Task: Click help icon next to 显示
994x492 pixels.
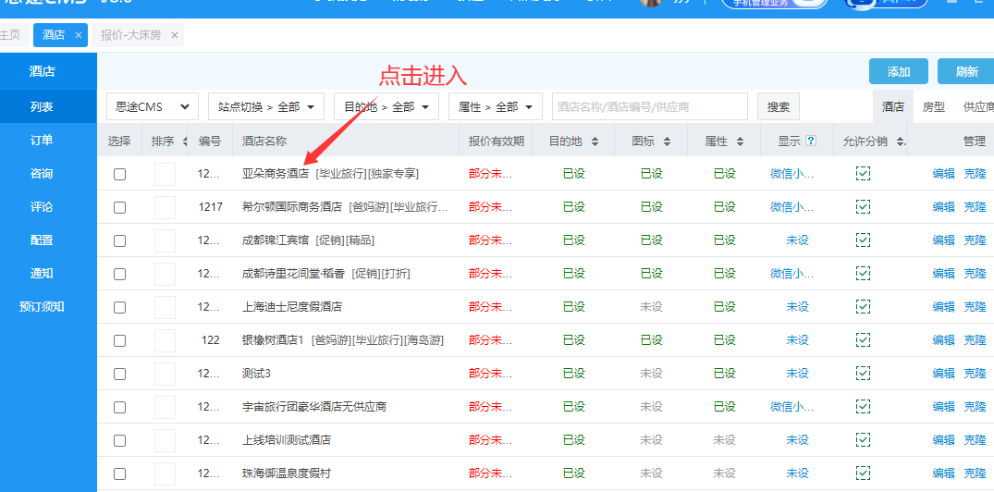Action: pos(811,141)
